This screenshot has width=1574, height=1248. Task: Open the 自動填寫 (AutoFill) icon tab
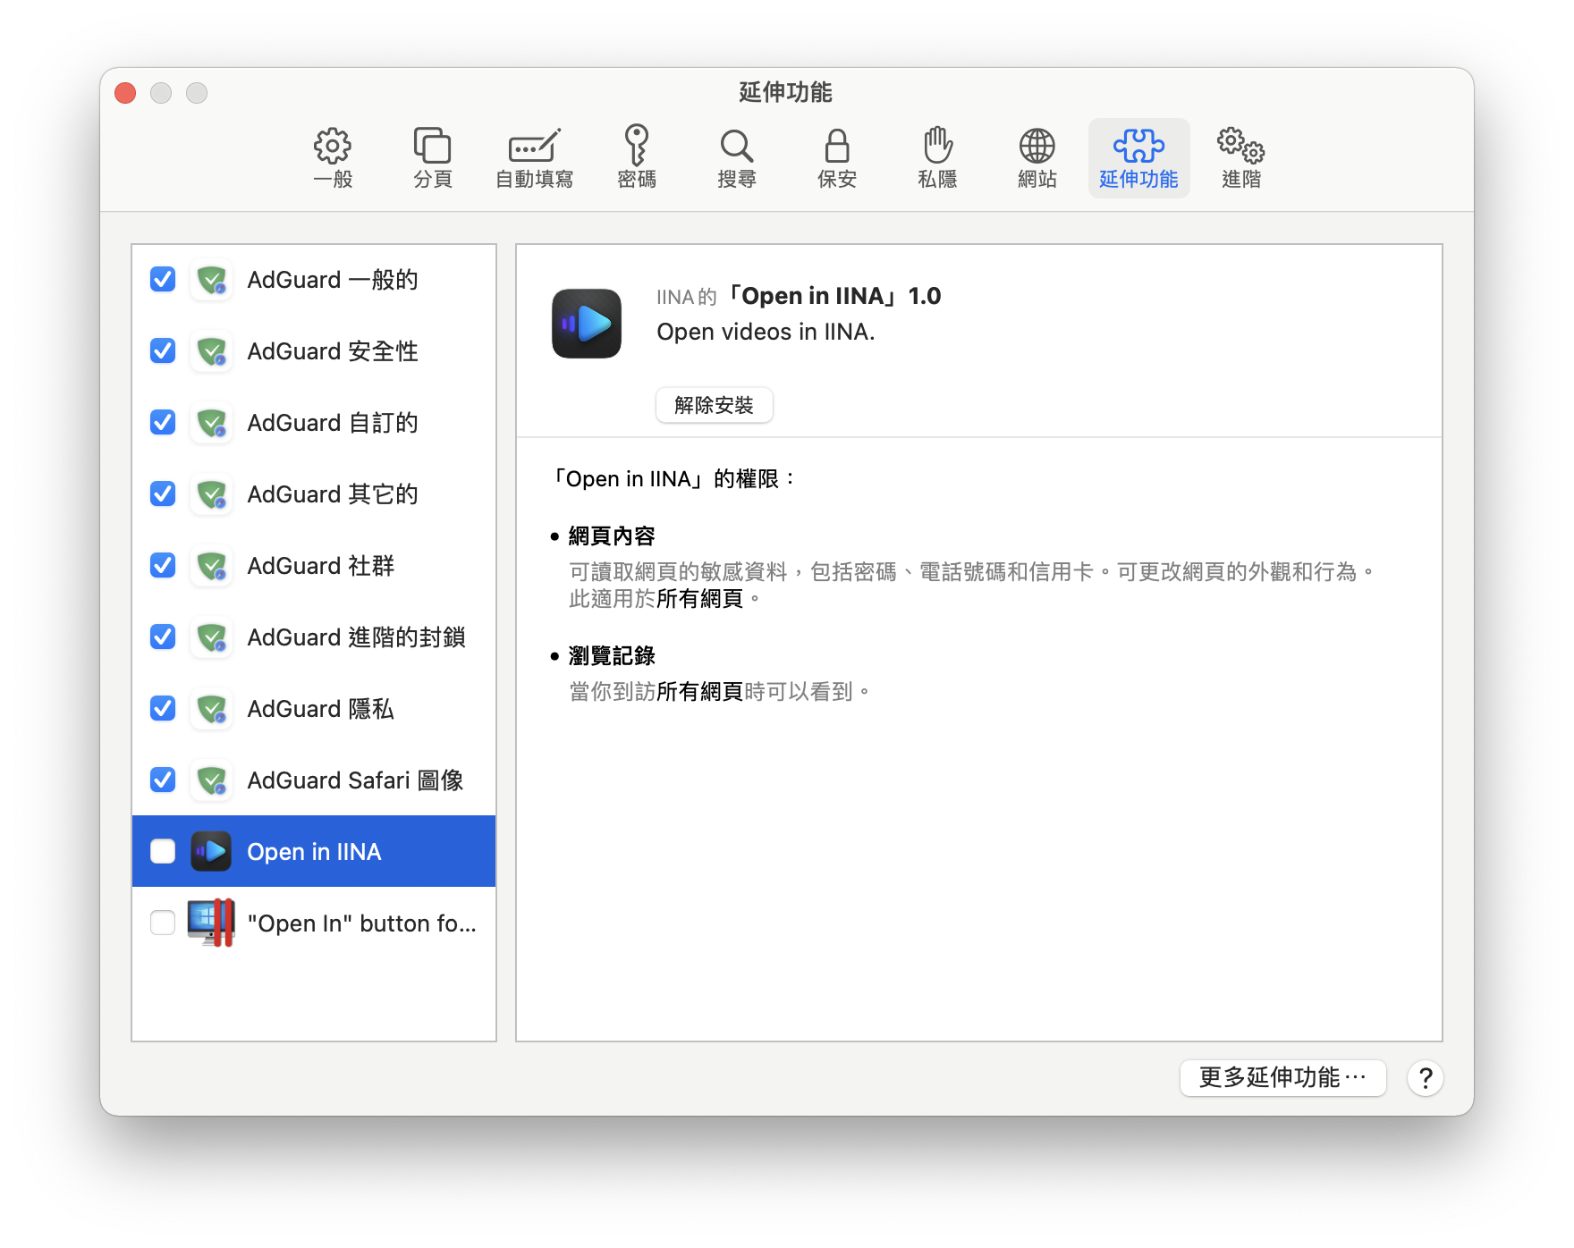pos(535,157)
